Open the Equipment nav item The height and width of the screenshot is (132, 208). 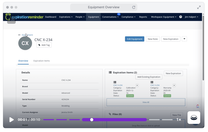tap(94, 17)
